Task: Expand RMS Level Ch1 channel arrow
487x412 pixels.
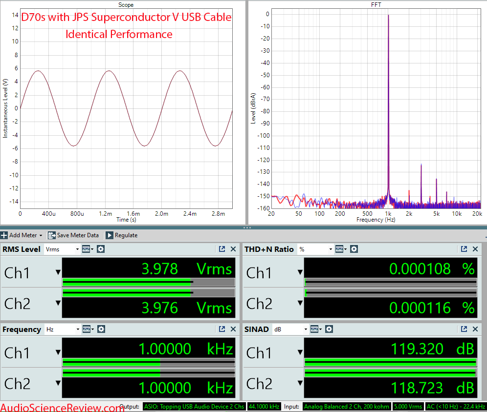Action: click(58, 272)
